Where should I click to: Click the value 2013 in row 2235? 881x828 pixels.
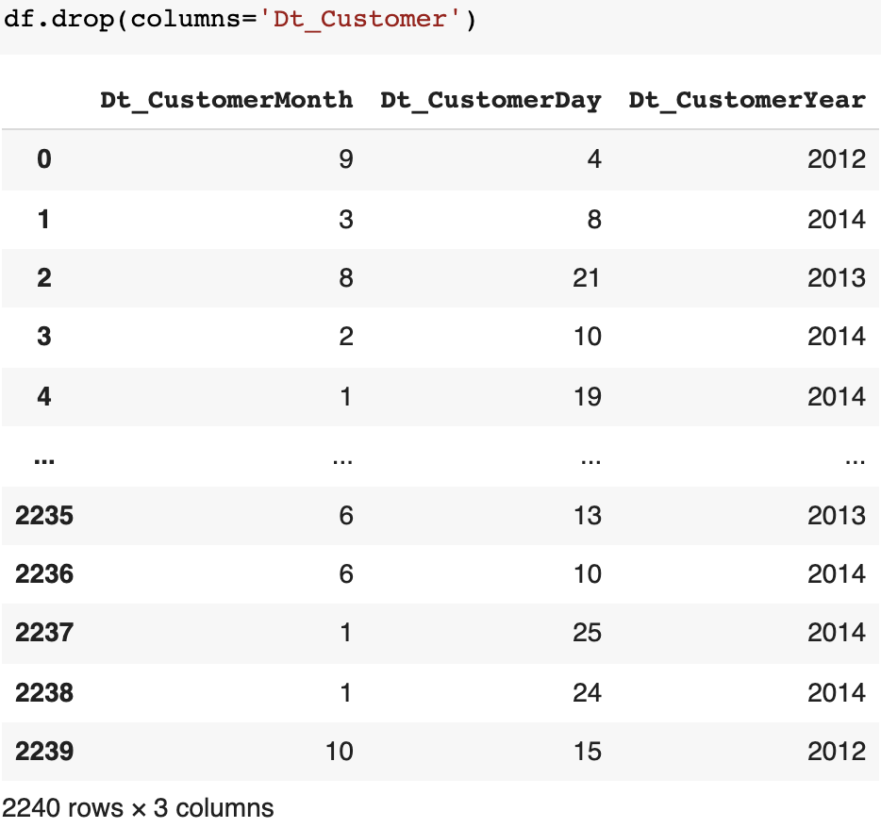[x=837, y=516]
